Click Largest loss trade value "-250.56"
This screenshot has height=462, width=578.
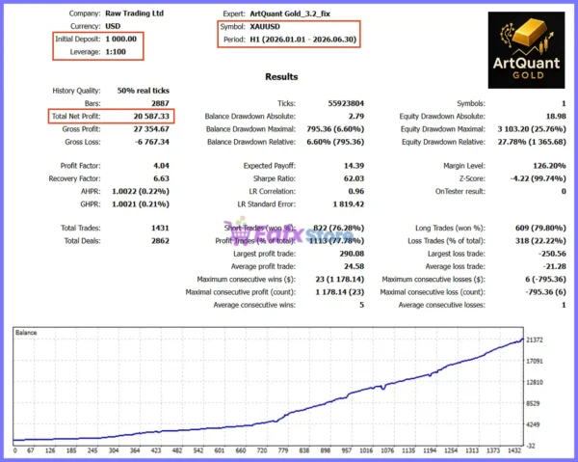[x=552, y=254]
